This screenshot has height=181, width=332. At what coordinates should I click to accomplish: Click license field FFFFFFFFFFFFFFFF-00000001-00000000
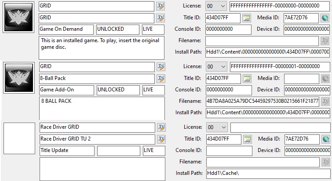coord(280,67)
